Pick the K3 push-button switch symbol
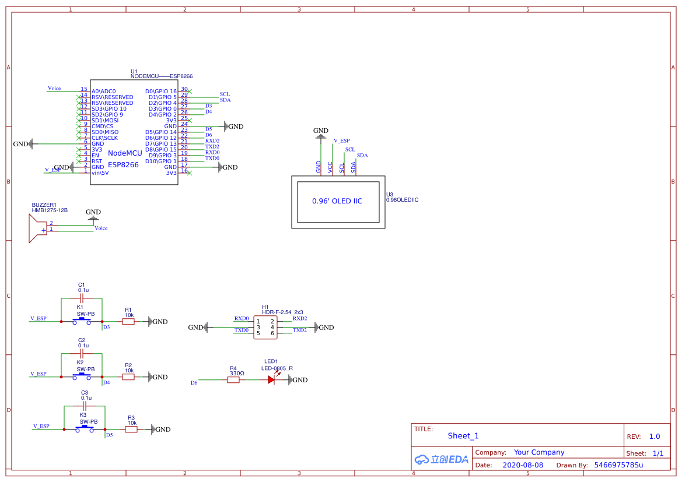Screen dimensions: 682x482 [85, 429]
